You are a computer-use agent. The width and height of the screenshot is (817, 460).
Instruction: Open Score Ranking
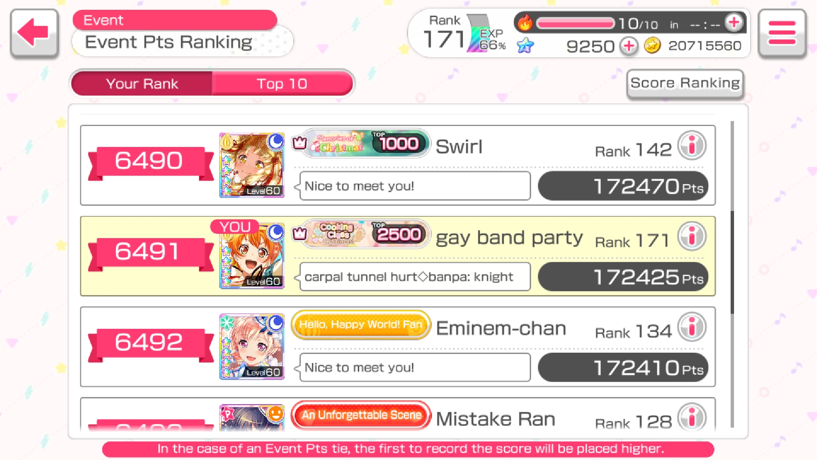(685, 83)
